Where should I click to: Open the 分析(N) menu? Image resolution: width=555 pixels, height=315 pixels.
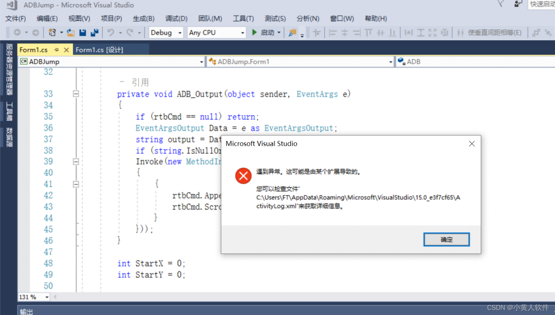pyautogui.click(x=308, y=19)
